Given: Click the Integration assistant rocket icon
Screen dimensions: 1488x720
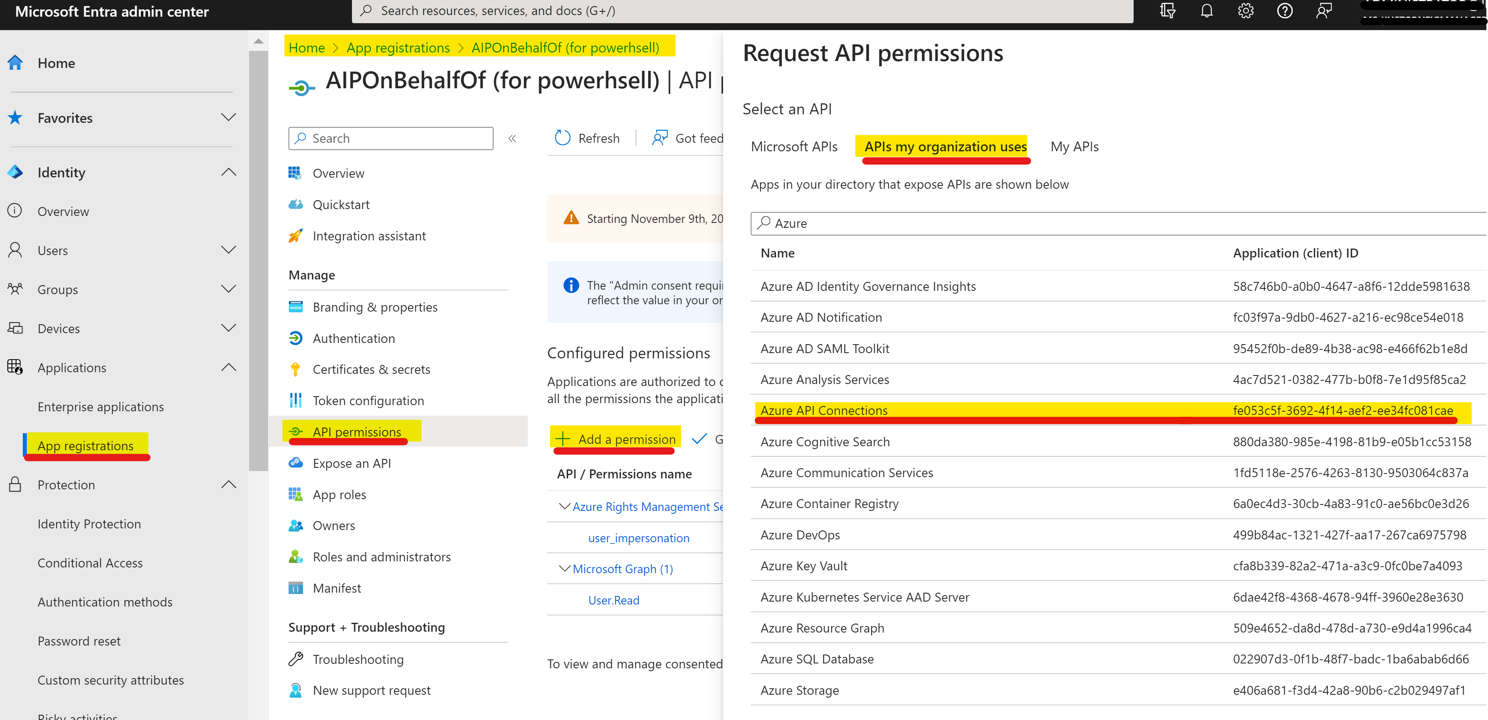Looking at the screenshot, I should (296, 236).
